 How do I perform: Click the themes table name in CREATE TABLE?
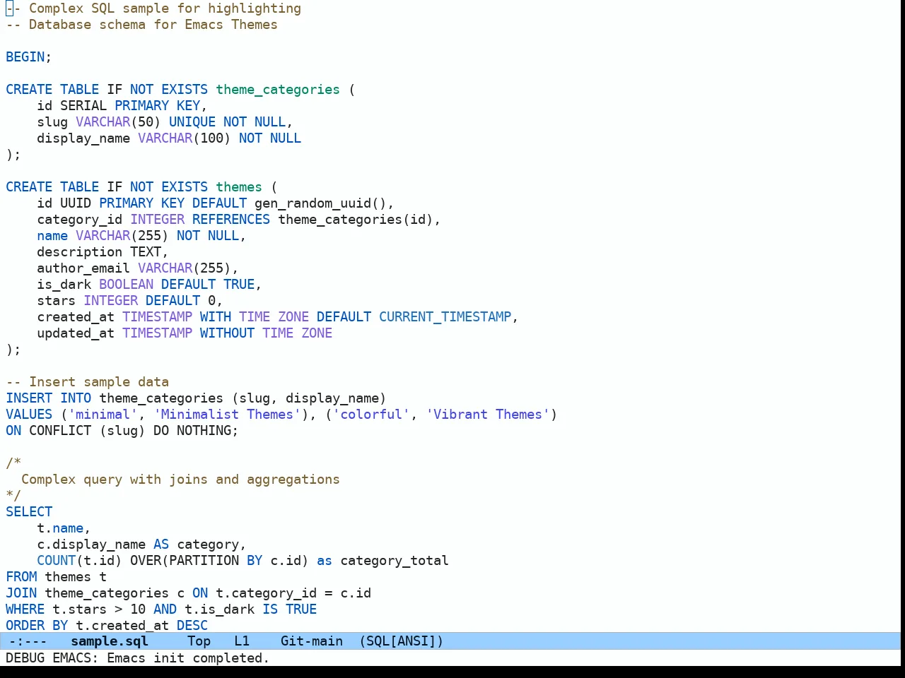(x=239, y=187)
